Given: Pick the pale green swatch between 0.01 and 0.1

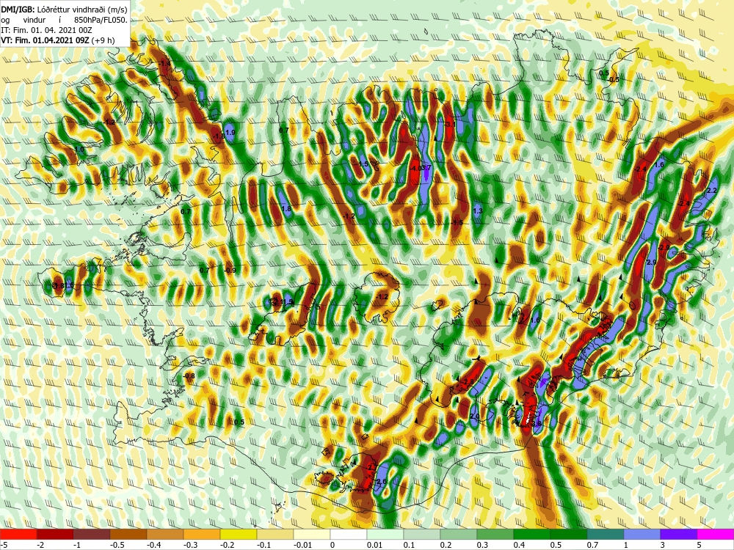Looking at the screenshot, I should click(385, 534).
